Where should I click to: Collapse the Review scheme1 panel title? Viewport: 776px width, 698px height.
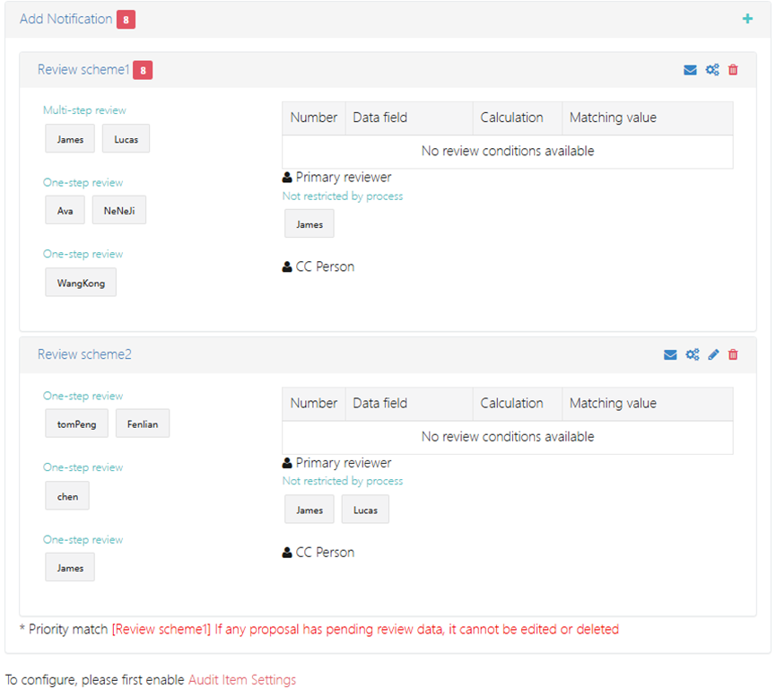pos(83,69)
